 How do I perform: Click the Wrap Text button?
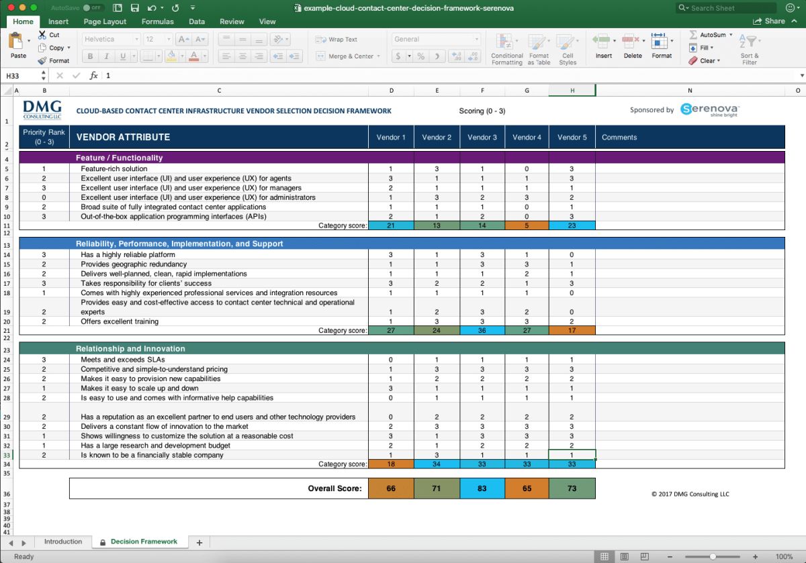click(337, 40)
